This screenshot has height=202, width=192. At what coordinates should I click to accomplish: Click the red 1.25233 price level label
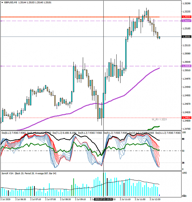pos(187,17)
